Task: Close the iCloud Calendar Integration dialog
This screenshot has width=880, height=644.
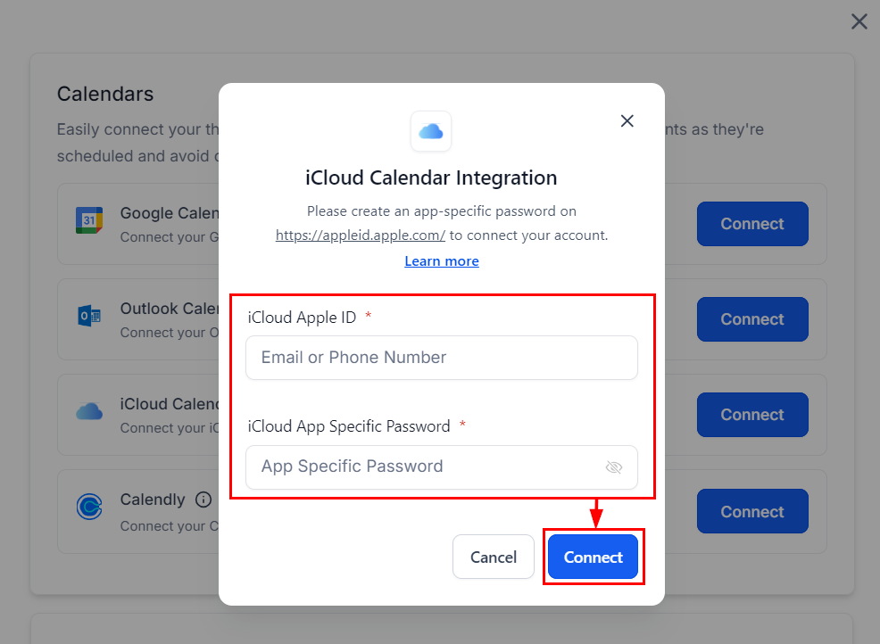Action: pyautogui.click(x=627, y=121)
